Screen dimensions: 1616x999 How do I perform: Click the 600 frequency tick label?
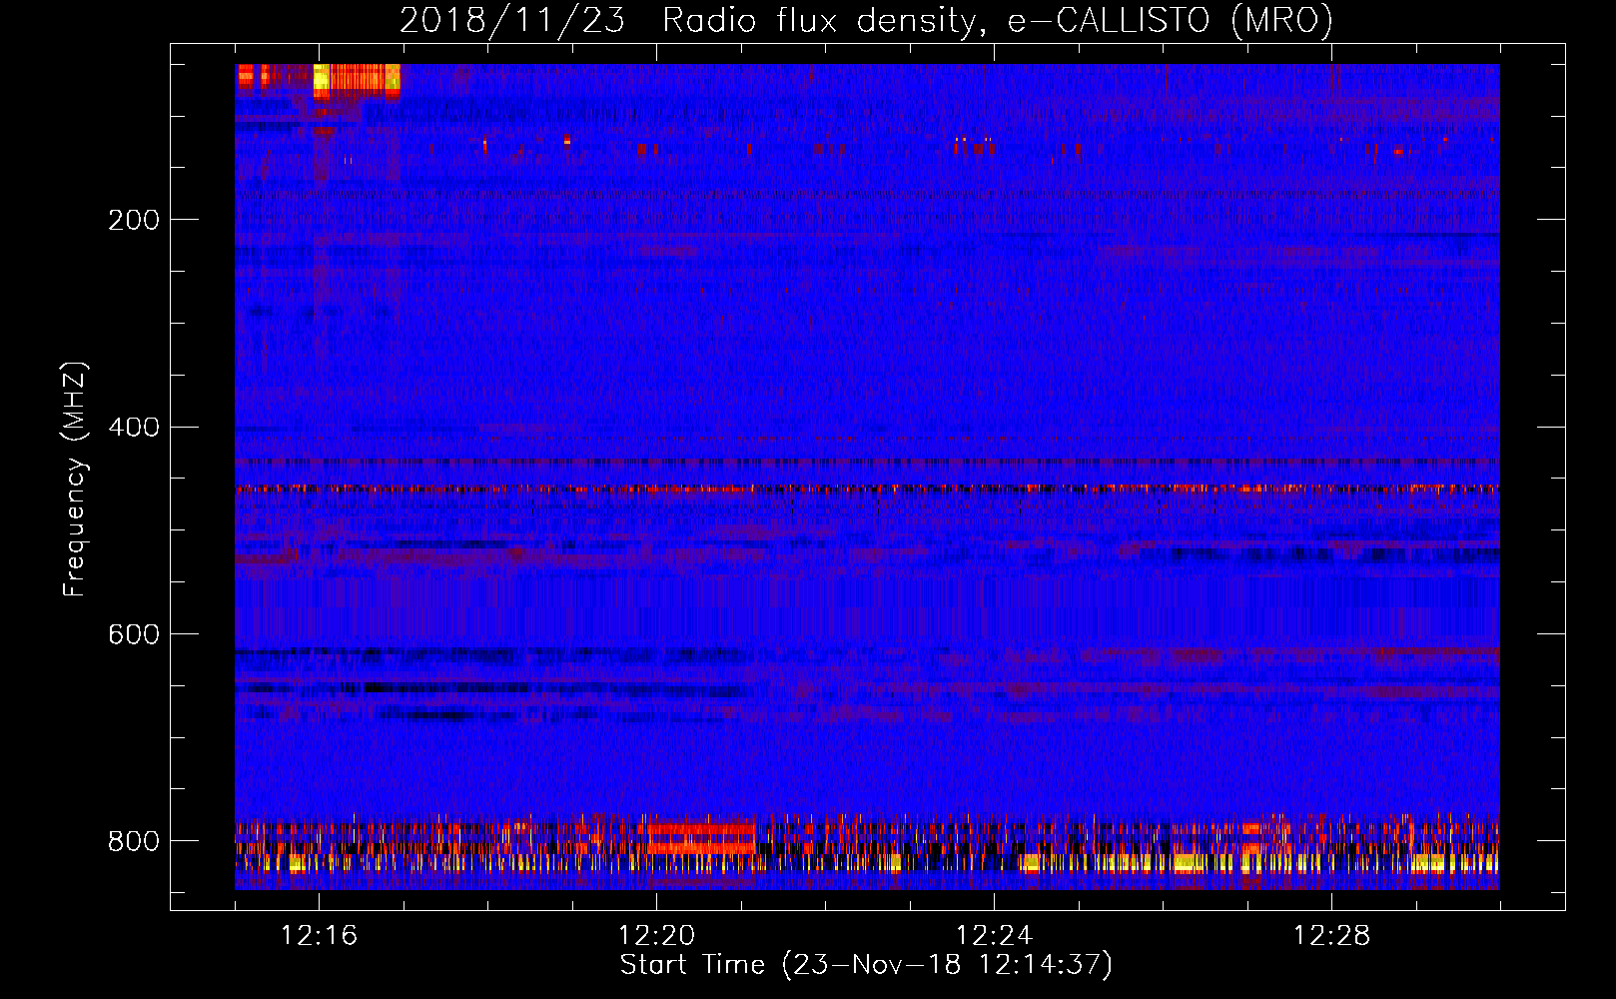(x=134, y=634)
